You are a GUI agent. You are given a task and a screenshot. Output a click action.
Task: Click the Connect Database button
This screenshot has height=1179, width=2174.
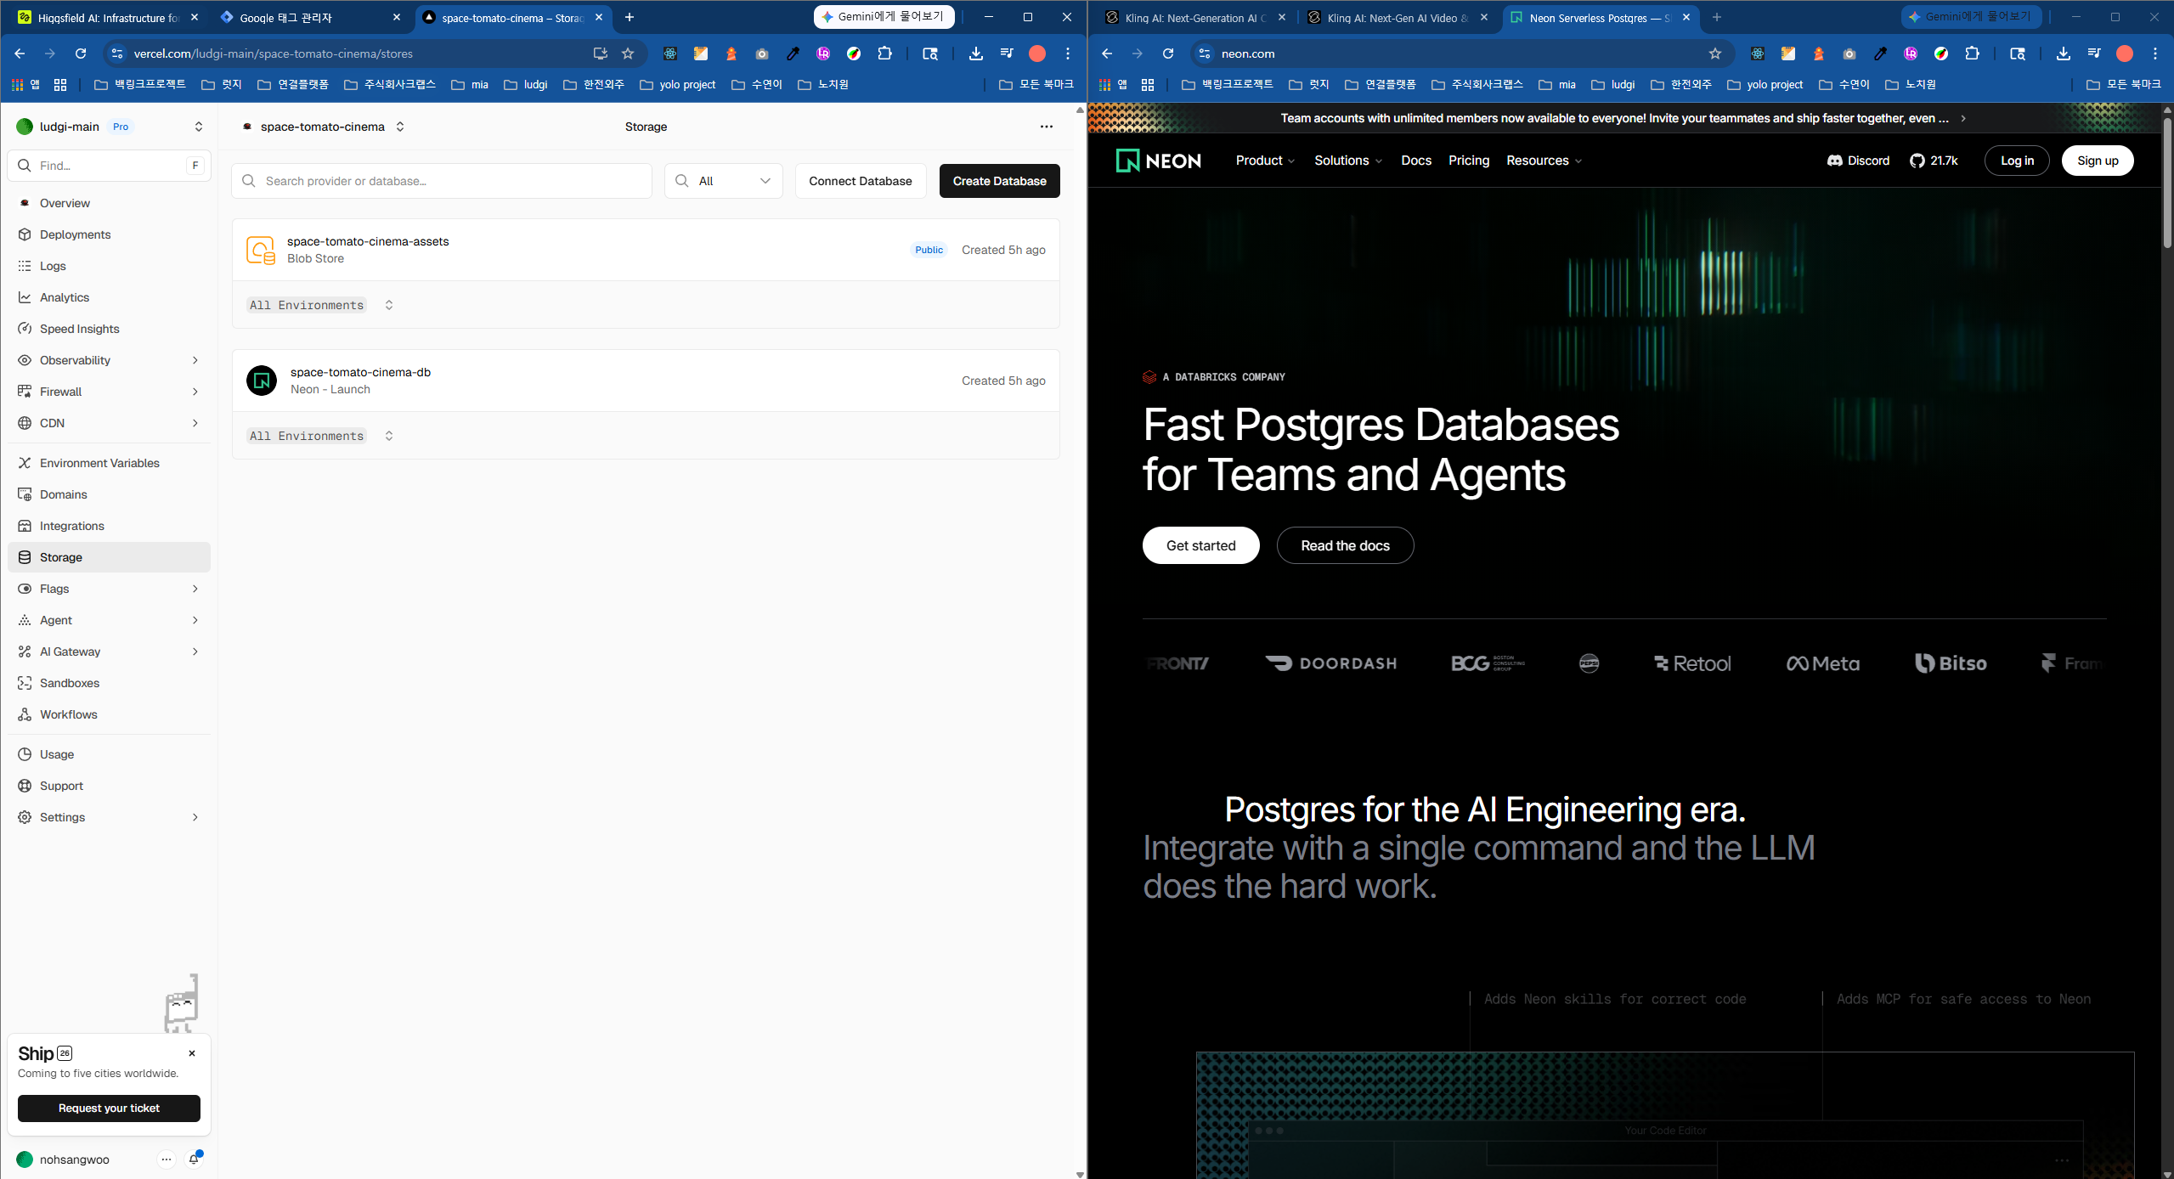860,181
